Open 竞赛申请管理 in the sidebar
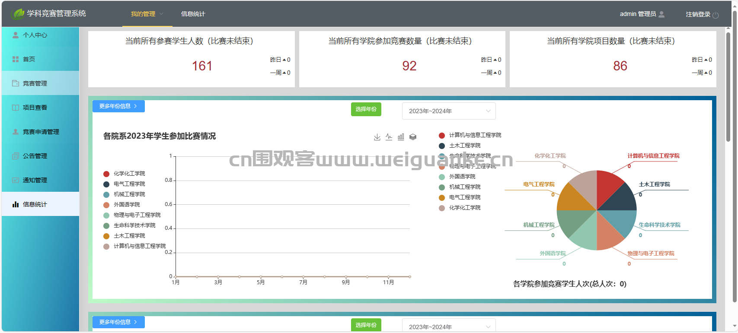 click(40, 132)
